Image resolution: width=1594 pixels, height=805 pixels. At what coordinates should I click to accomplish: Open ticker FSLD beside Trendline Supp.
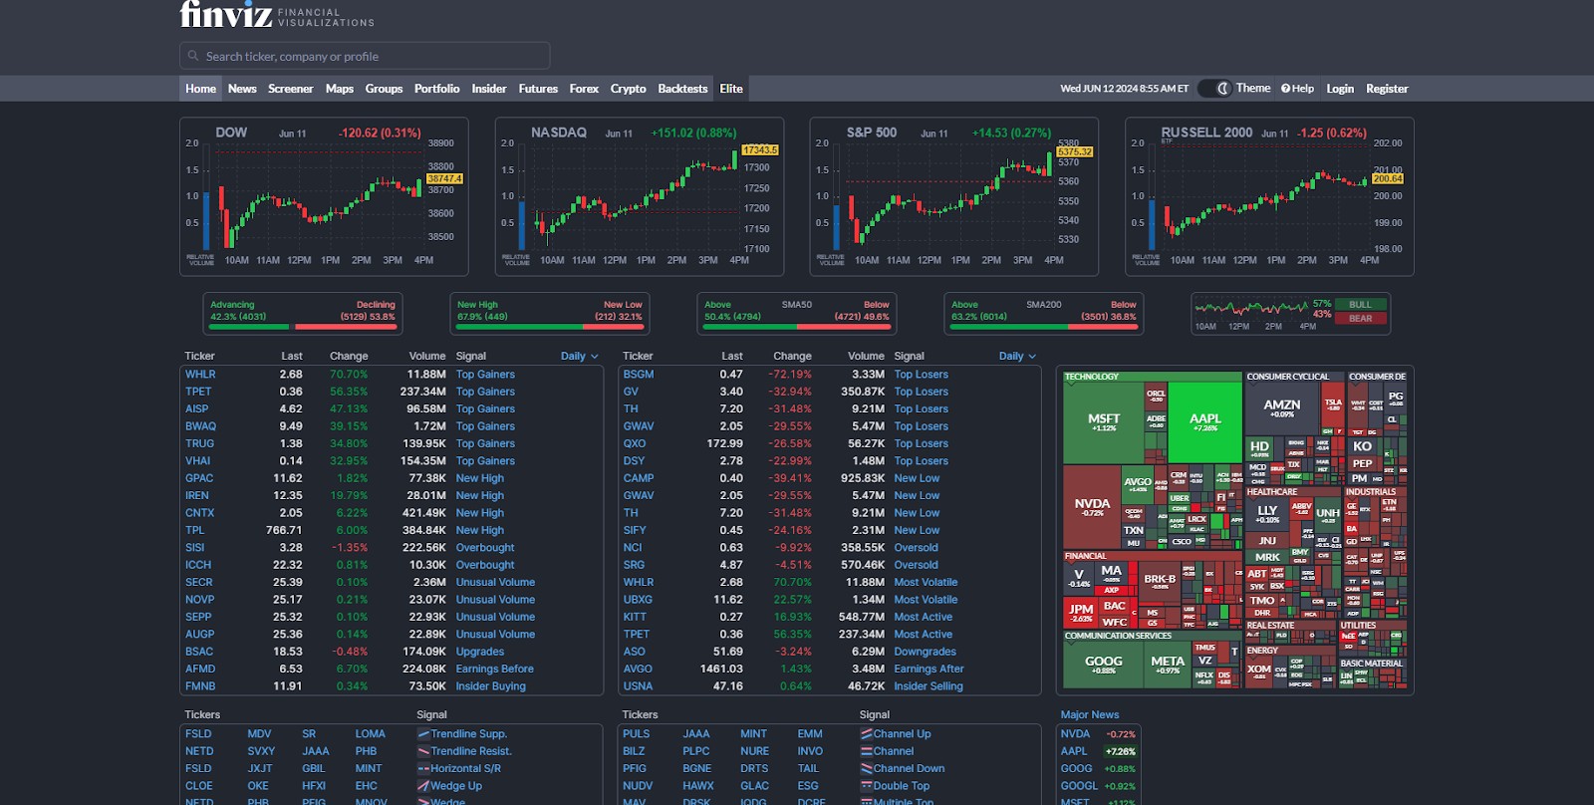click(x=198, y=734)
